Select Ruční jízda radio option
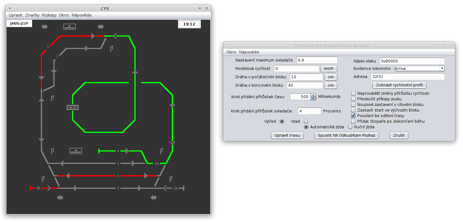The width and height of the screenshot is (463, 223). (x=350, y=127)
